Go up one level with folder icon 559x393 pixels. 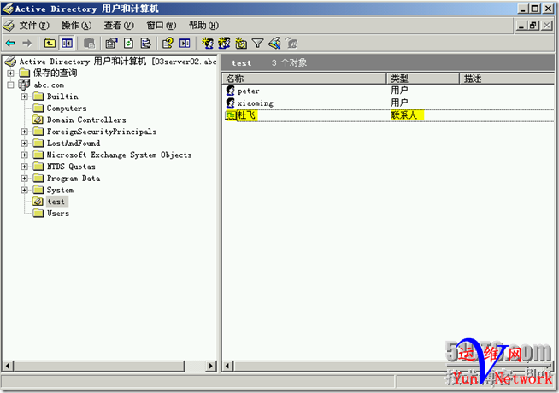coord(50,44)
